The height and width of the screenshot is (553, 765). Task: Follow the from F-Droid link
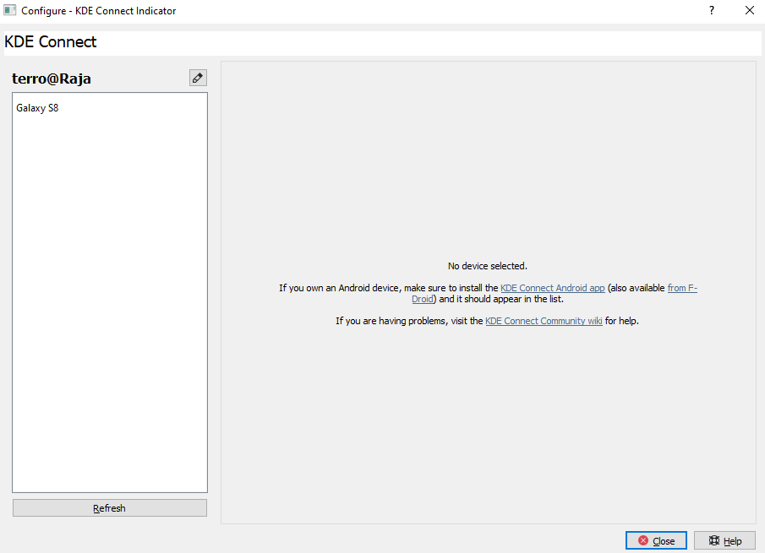click(x=682, y=288)
